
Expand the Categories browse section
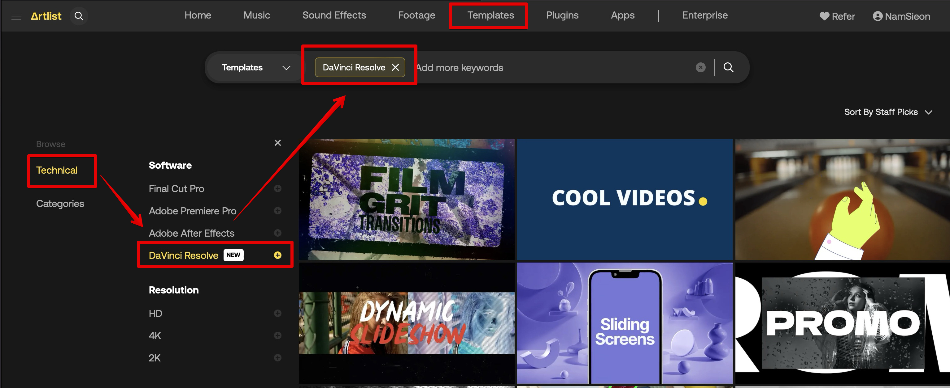60,204
